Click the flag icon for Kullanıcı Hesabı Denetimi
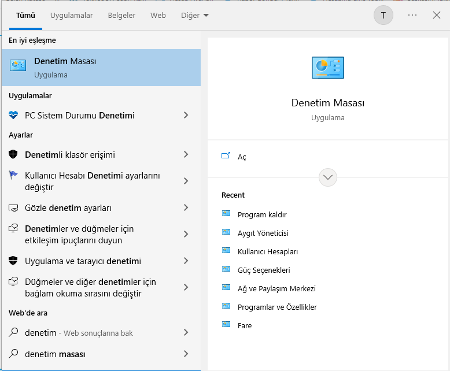 (14, 175)
